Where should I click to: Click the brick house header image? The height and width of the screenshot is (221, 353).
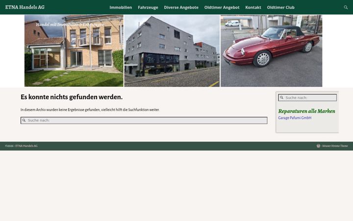tap(74, 51)
